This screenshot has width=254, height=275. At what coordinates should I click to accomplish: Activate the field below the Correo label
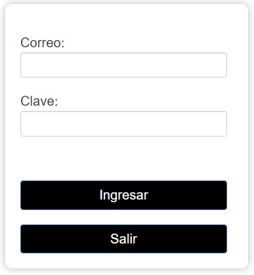[123, 65]
